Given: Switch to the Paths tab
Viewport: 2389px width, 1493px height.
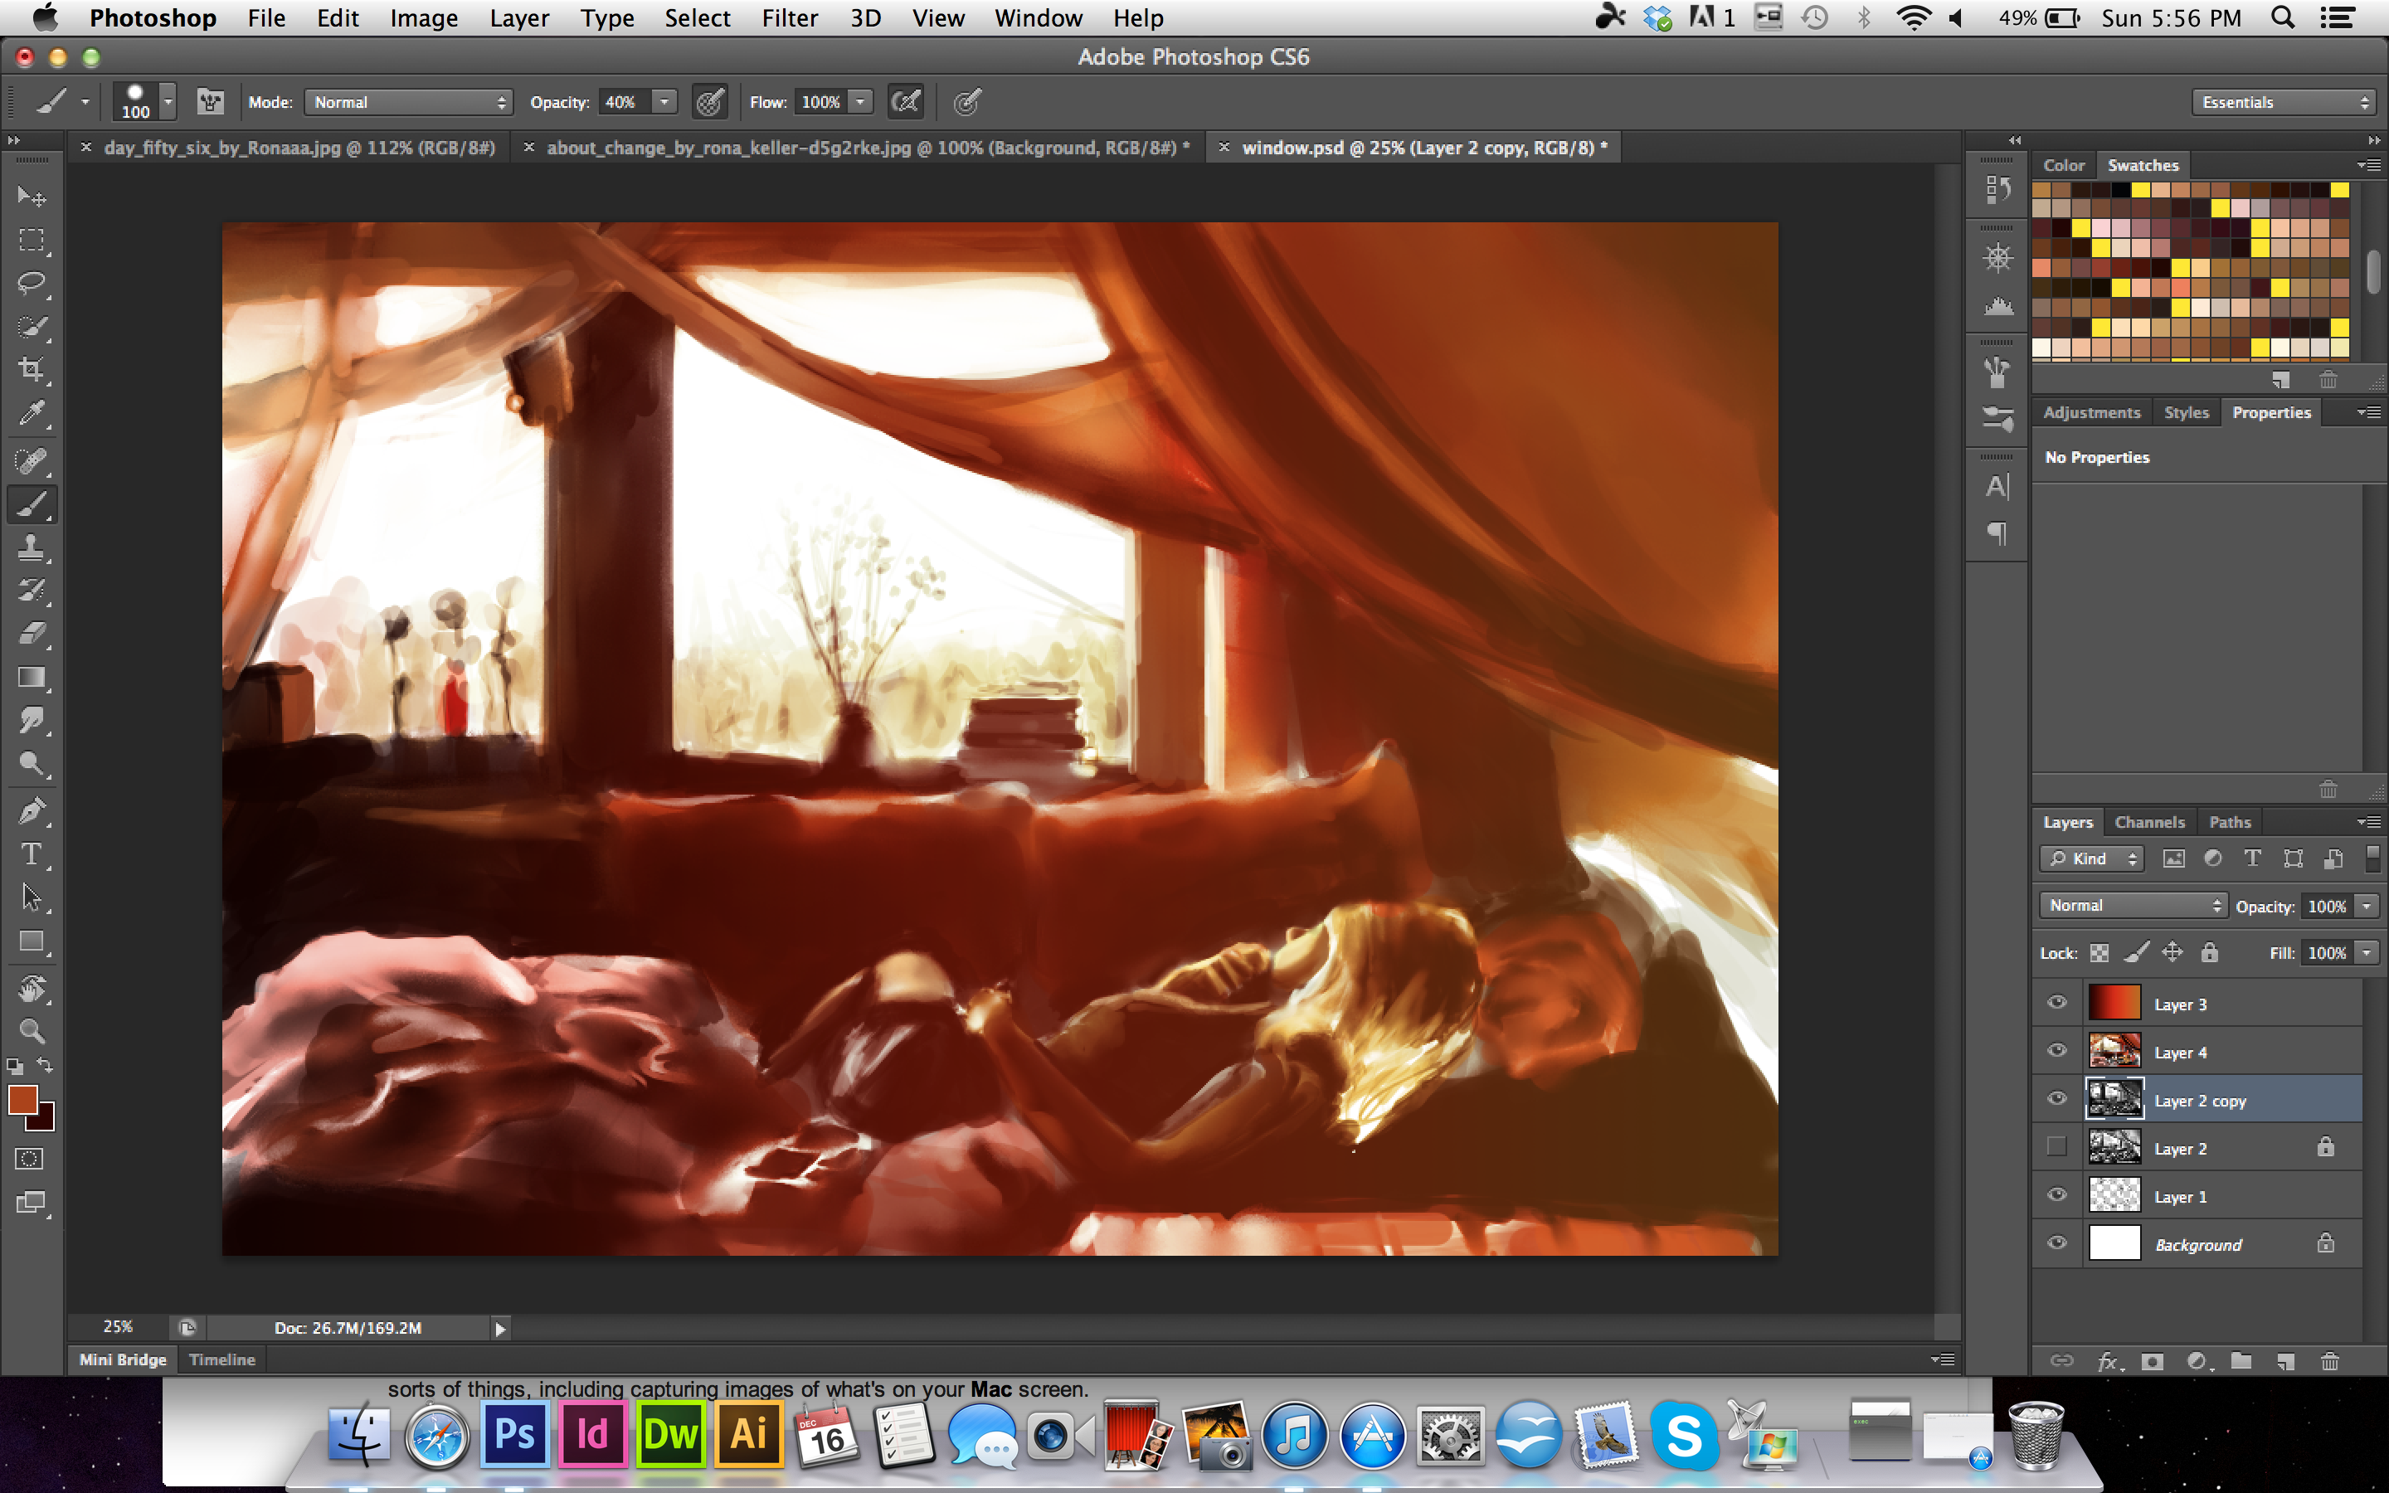Looking at the screenshot, I should point(2230,821).
